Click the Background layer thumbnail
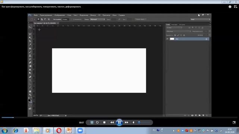The image size is (239, 134). pos(172,39)
